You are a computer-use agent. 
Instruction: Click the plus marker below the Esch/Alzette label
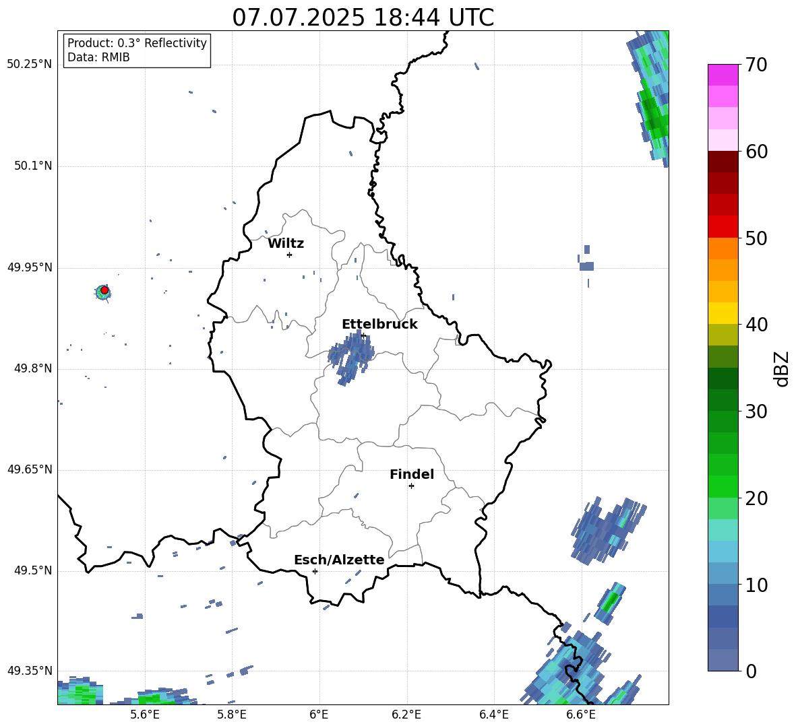(x=315, y=571)
